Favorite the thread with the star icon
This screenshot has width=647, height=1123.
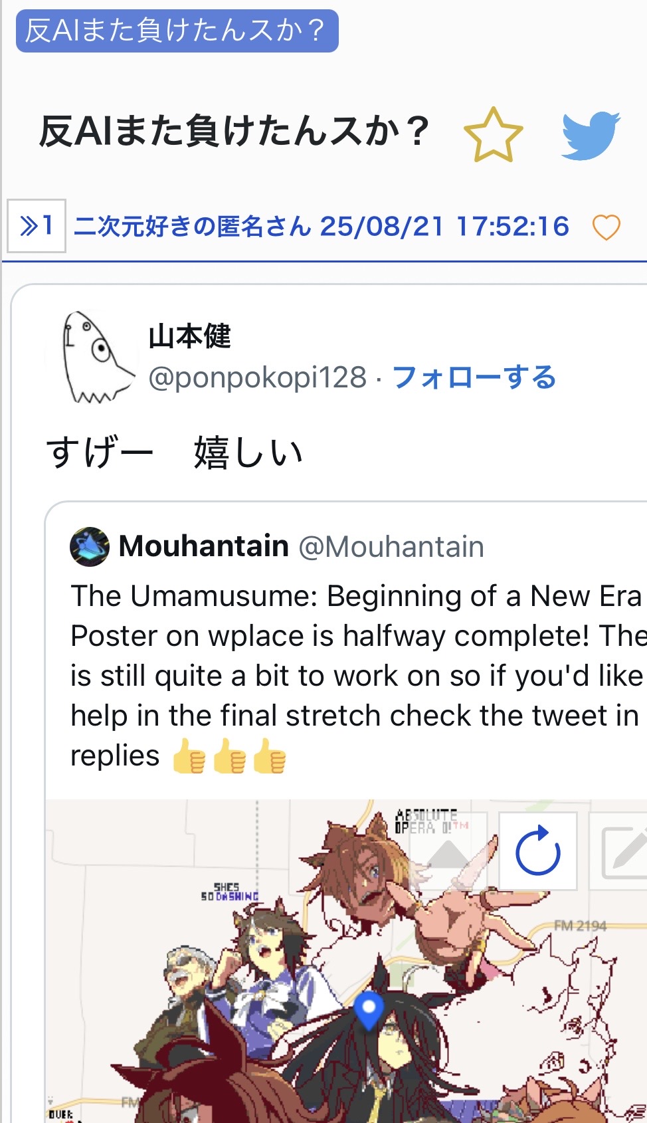pos(493,135)
